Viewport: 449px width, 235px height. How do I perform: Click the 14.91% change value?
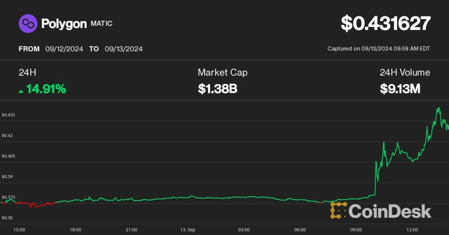[46, 89]
